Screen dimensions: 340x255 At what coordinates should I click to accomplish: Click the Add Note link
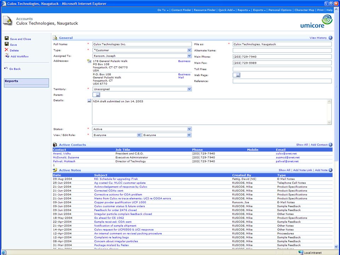(321, 170)
